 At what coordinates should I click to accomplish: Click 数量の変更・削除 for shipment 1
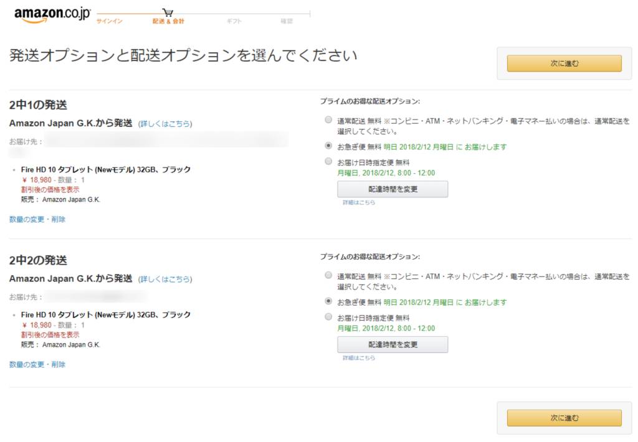pyautogui.click(x=37, y=219)
